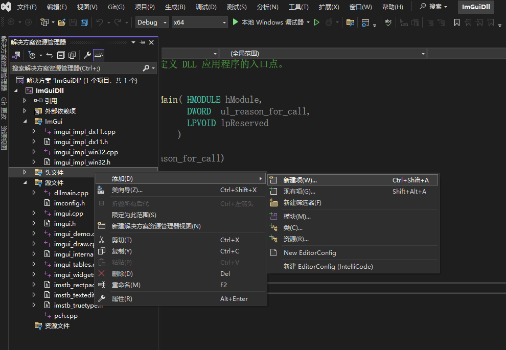Click the undo arrow toolbar icon
Screen dimensions: 506x350
(x=100, y=22)
